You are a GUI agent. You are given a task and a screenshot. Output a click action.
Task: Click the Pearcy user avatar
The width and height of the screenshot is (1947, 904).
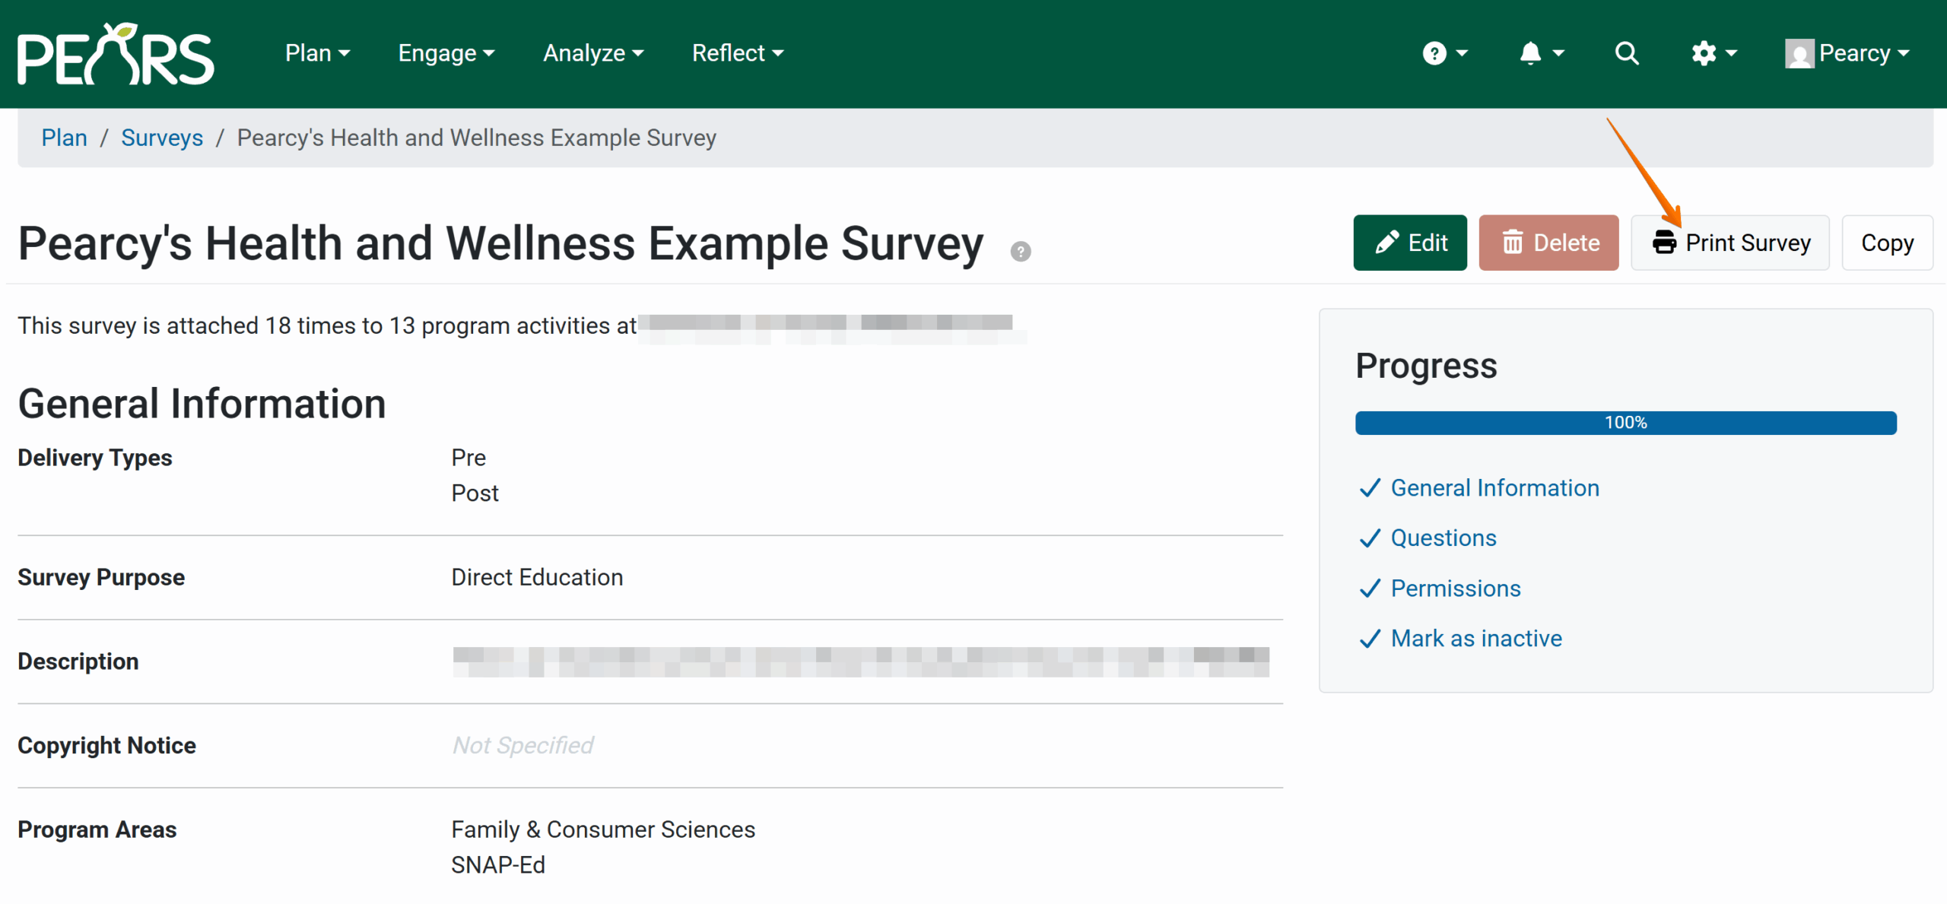pos(1799,54)
